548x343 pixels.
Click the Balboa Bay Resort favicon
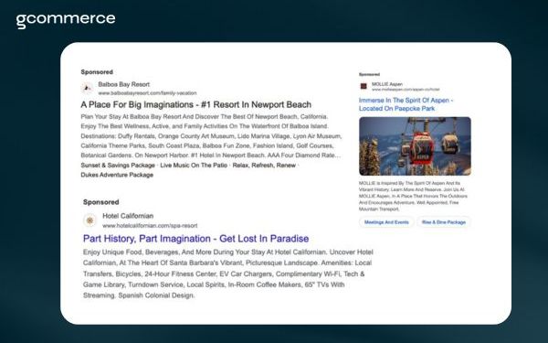(87, 88)
